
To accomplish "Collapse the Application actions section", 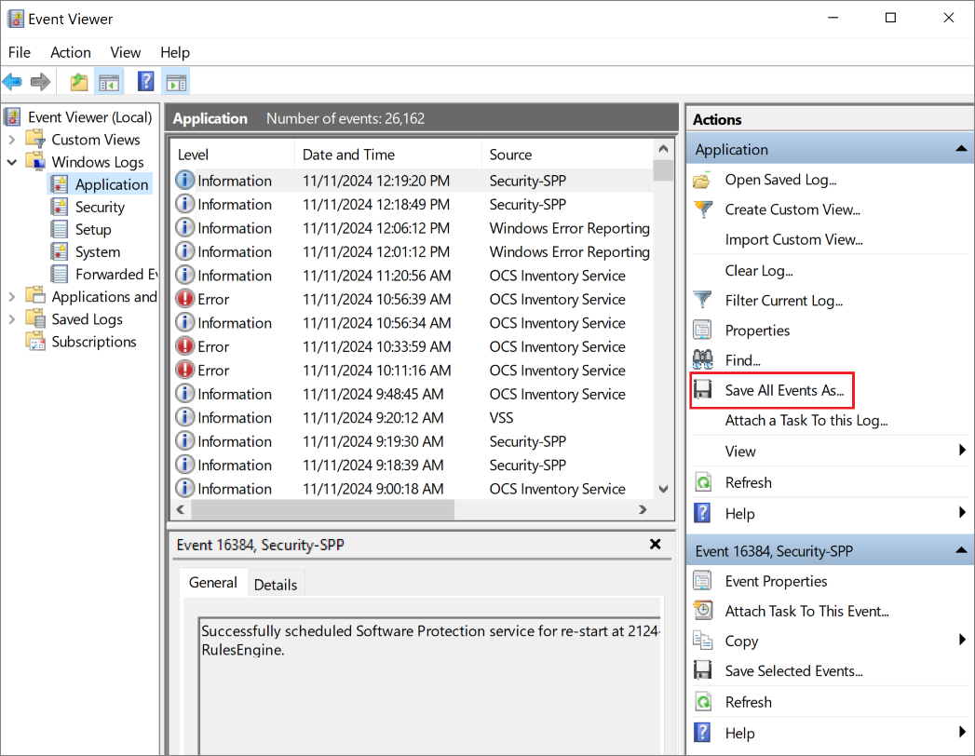I will [961, 149].
